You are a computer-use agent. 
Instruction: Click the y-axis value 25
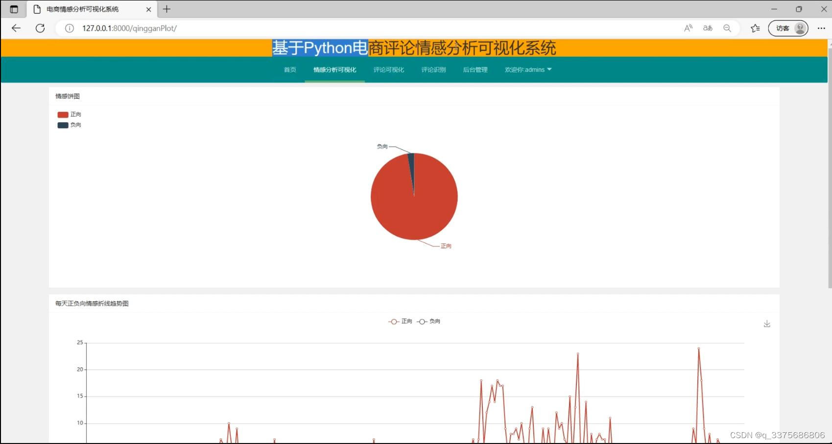[x=80, y=342]
